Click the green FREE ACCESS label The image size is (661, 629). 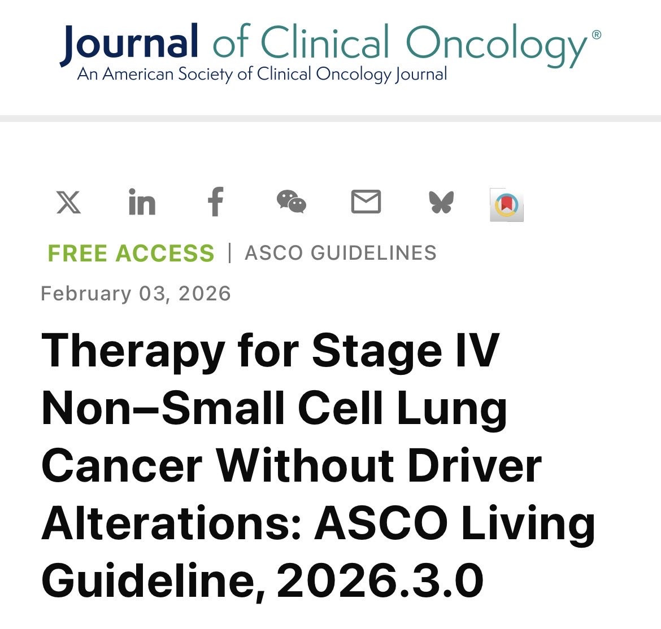pyautogui.click(x=131, y=253)
